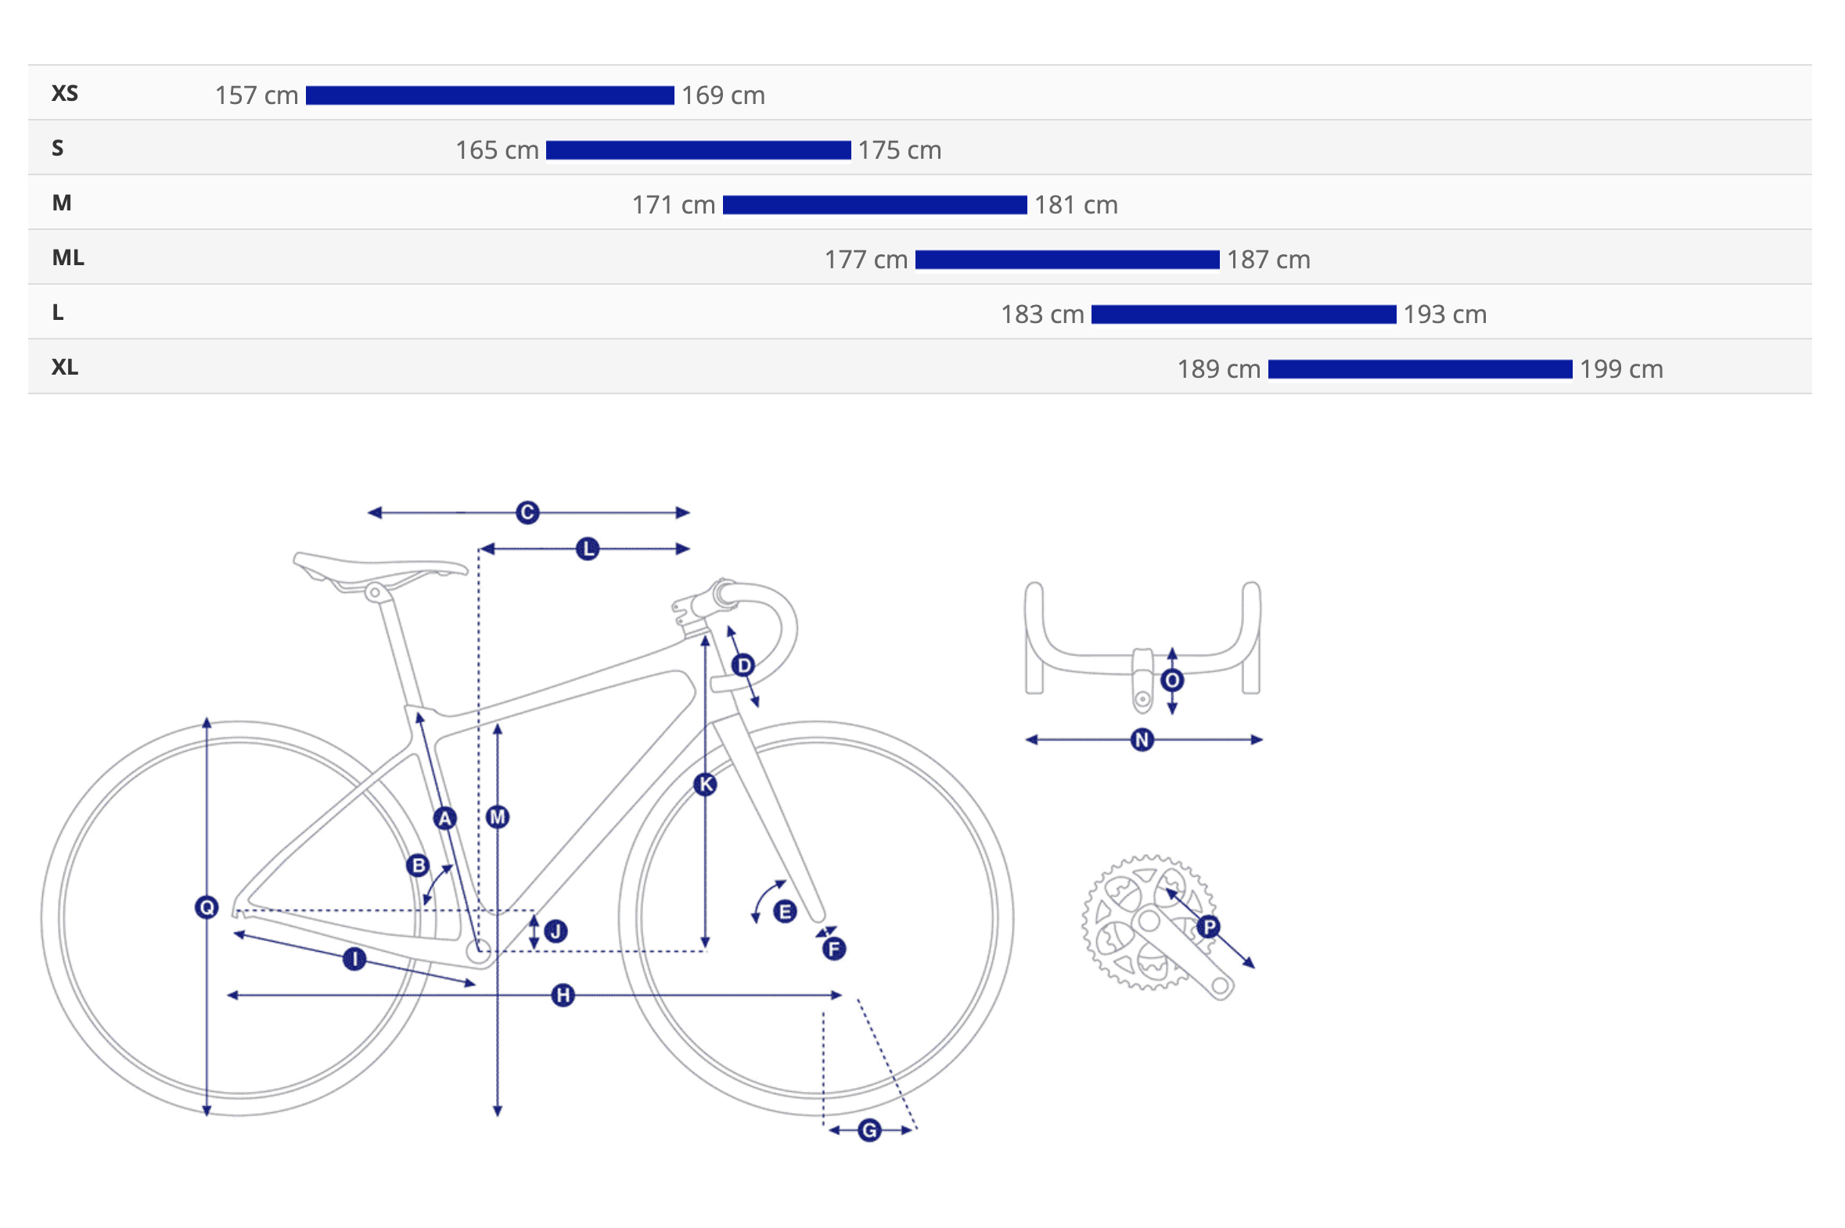Click the J bottom bracket drop marker
Screen dimensions: 1845x1228
click(556, 932)
